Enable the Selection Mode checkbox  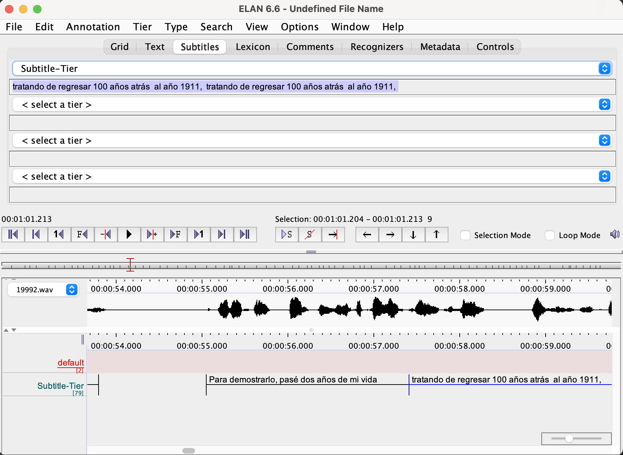click(x=465, y=235)
